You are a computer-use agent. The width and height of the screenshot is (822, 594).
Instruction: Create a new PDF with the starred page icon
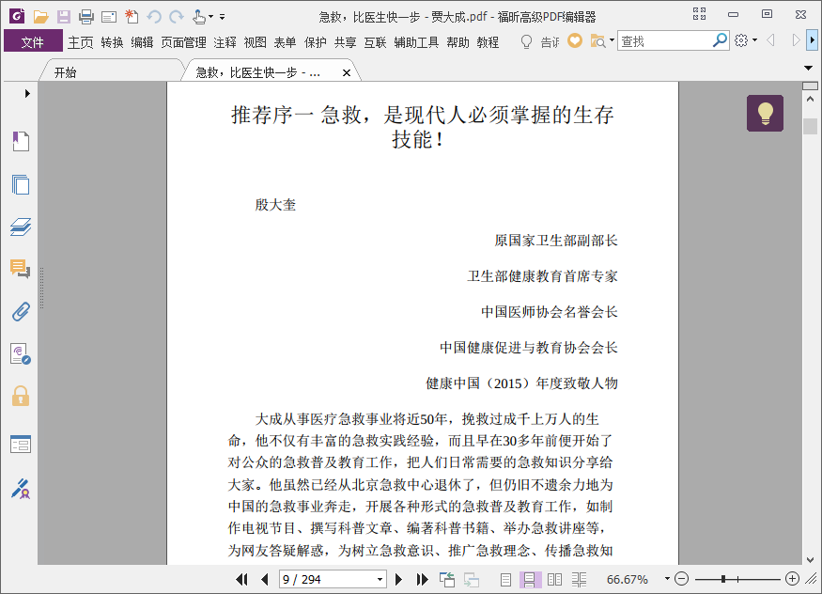point(132,17)
